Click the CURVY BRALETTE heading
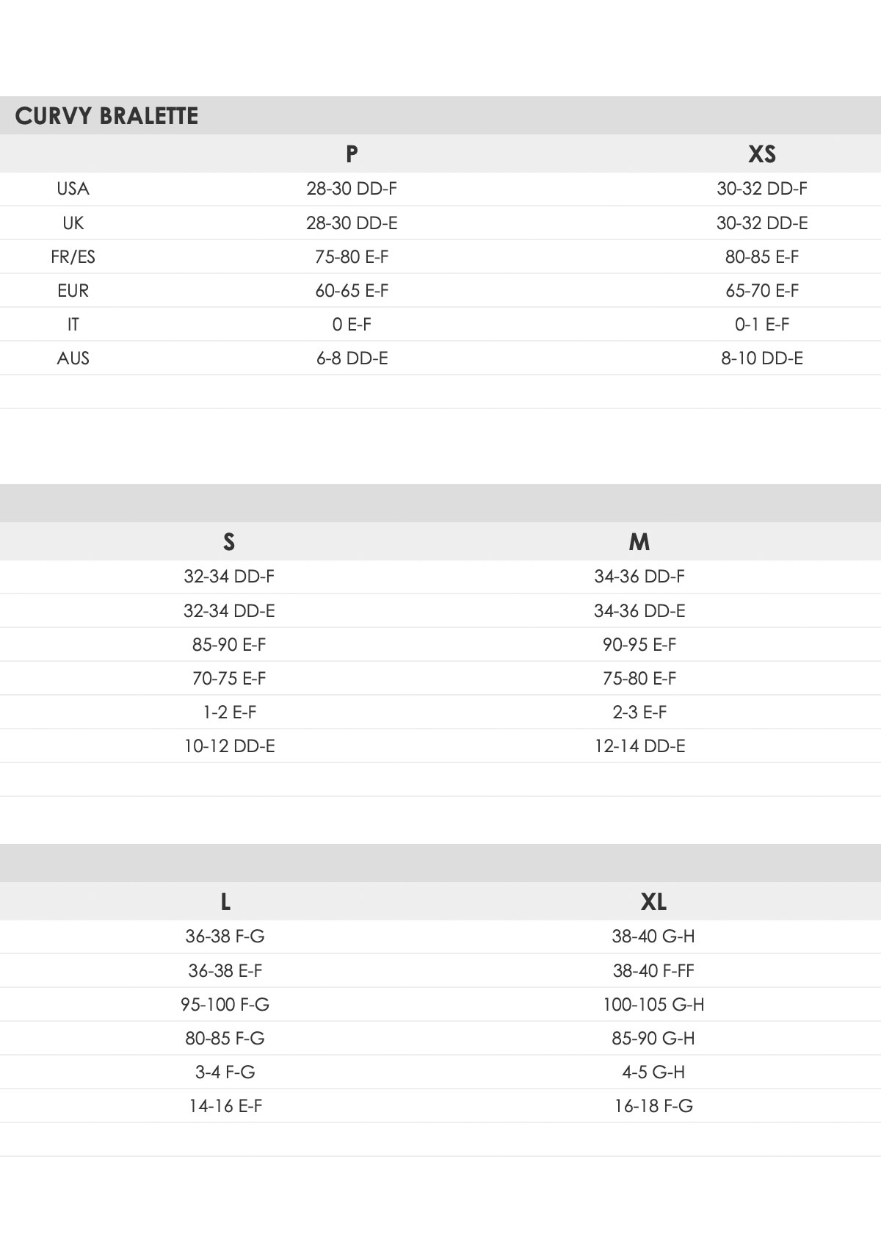 point(106,116)
